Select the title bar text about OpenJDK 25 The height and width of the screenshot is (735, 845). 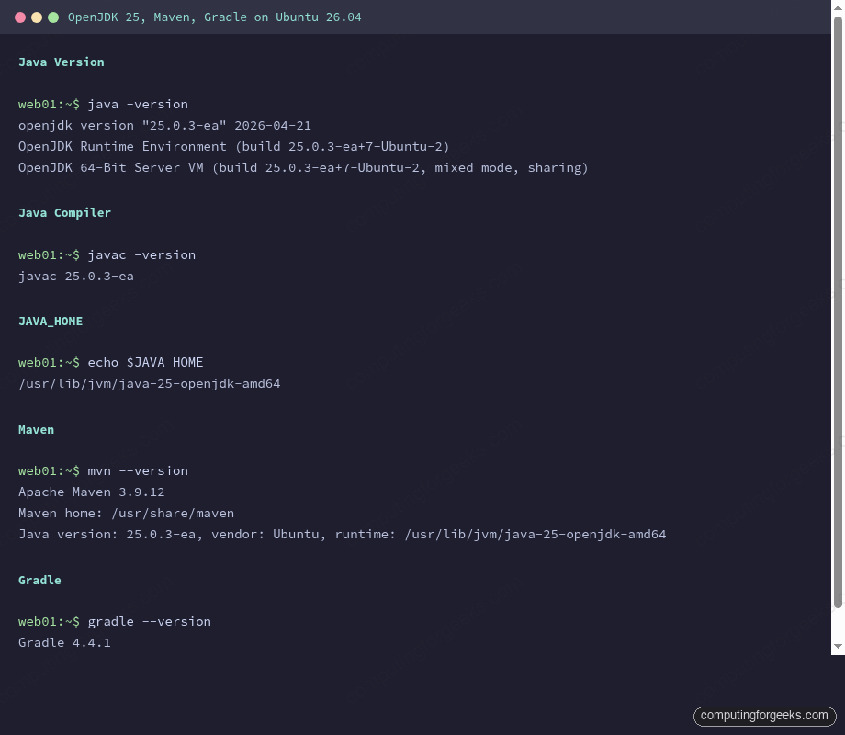[x=214, y=17]
